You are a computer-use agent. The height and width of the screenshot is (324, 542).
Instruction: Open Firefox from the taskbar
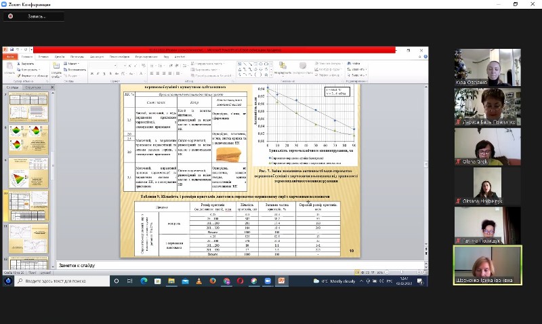coord(213,281)
